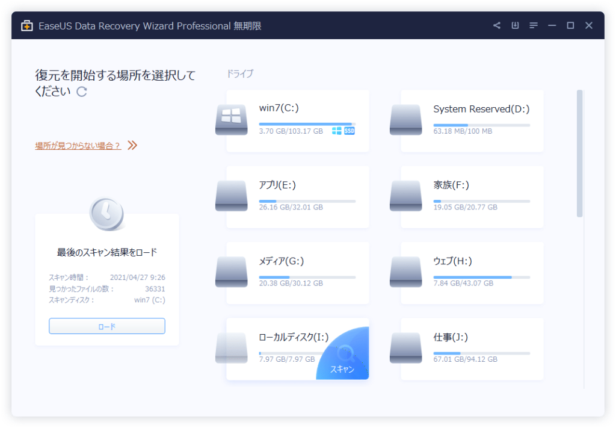This screenshot has height=428, width=616.
Task: Click the アプリ(E:) drive name
Action: click(x=277, y=185)
